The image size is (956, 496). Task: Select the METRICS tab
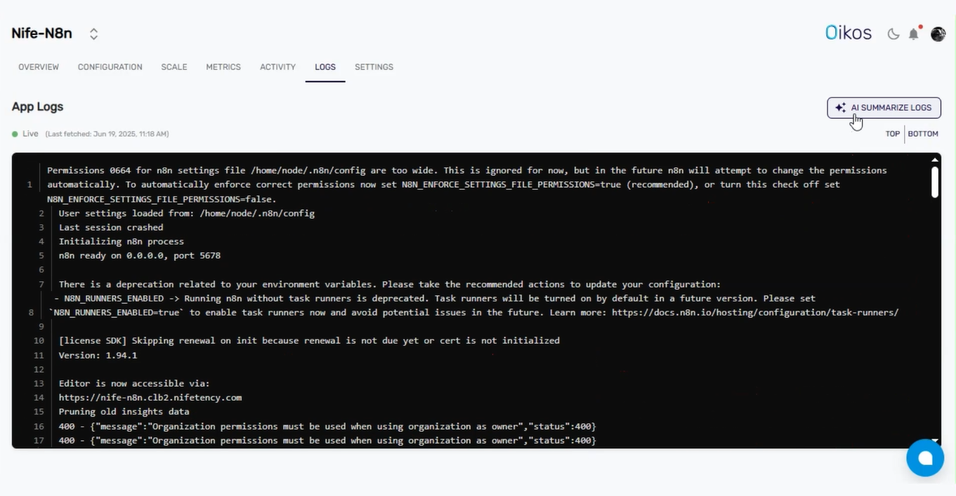click(x=223, y=67)
